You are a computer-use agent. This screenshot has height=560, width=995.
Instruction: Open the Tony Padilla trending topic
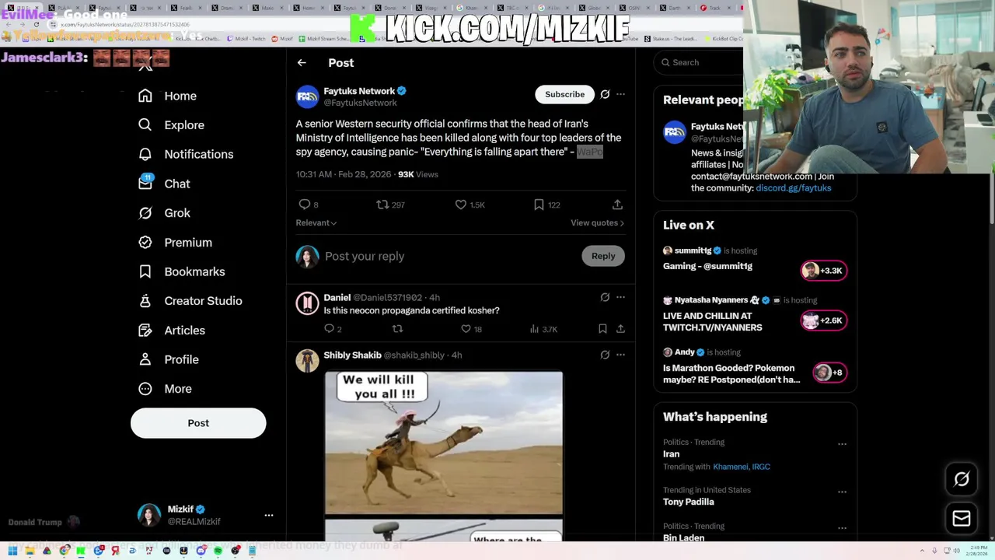click(x=688, y=502)
